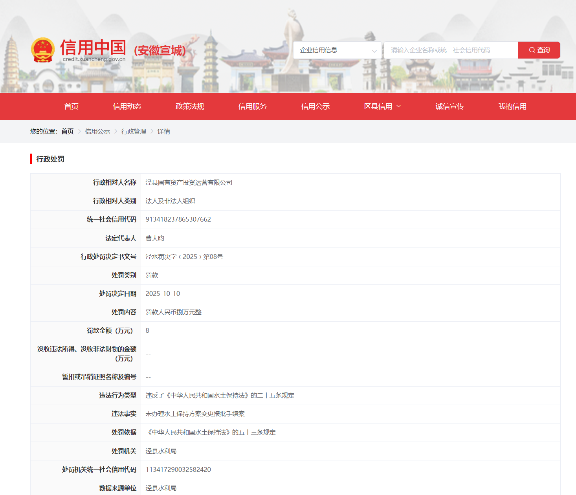Click 泾县水利局 in the 处罚机关 row

tap(161, 451)
